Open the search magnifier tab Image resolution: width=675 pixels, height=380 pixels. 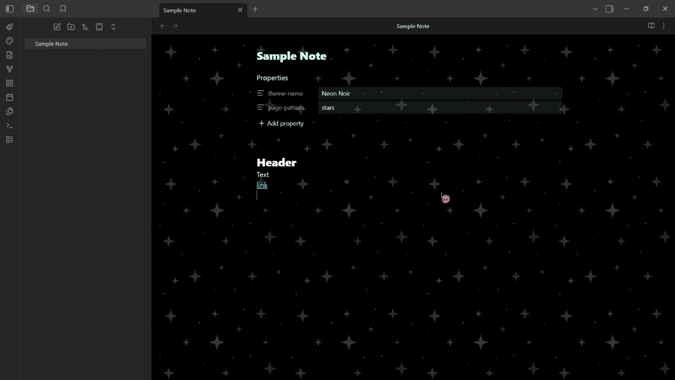click(x=46, y=9)
